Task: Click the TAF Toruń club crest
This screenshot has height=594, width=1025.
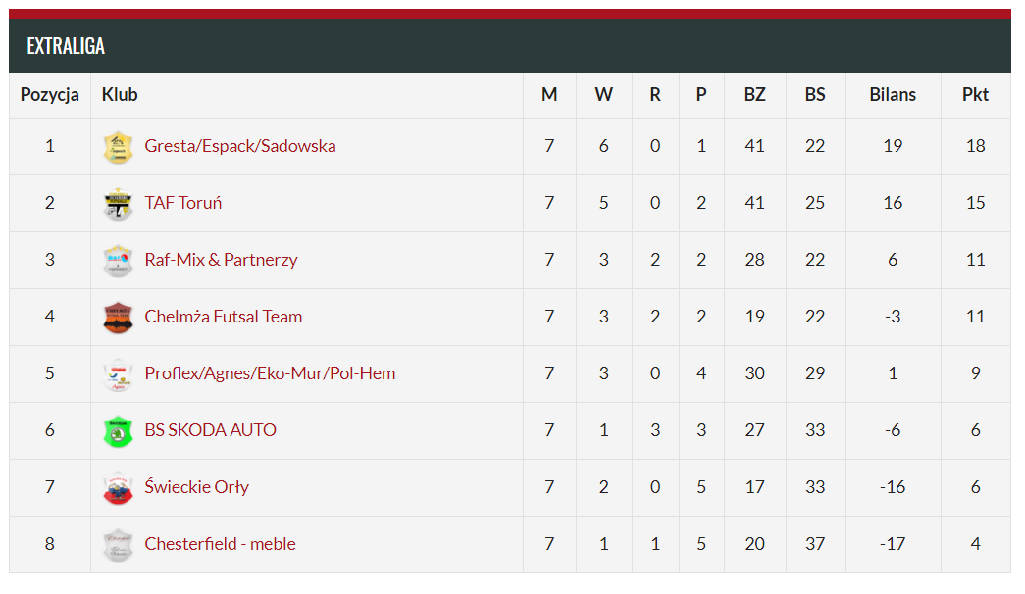Action: click(119, 204)
